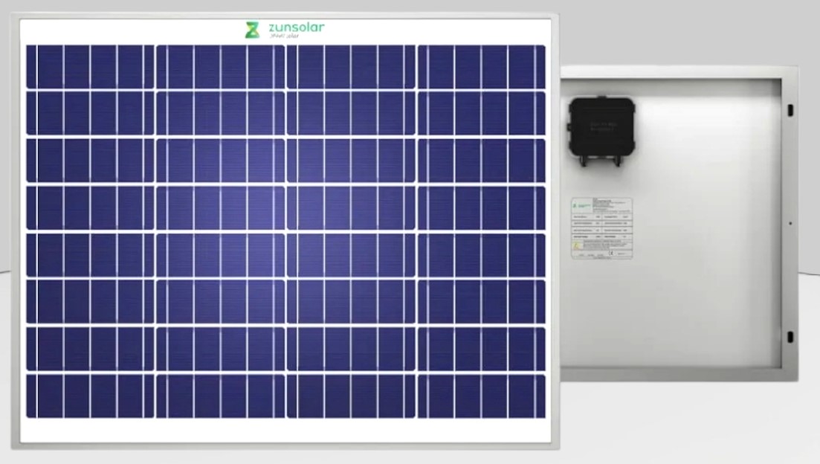Click the smart solar tagline under brand name
This screenshot has height=464, width=820.
pyautogui.click(x=290, y=36)
